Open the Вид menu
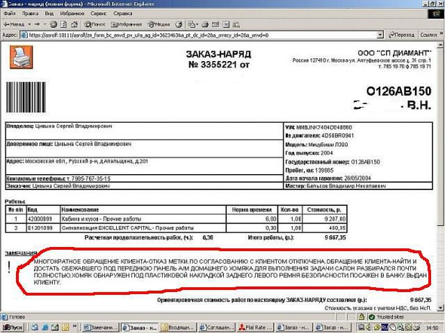Viewport: 445px width, 333px height. point(49,14)
